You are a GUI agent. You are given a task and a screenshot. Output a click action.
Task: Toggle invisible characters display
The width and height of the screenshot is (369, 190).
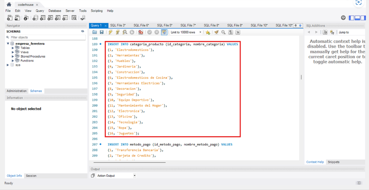click(x=231, y=32)
